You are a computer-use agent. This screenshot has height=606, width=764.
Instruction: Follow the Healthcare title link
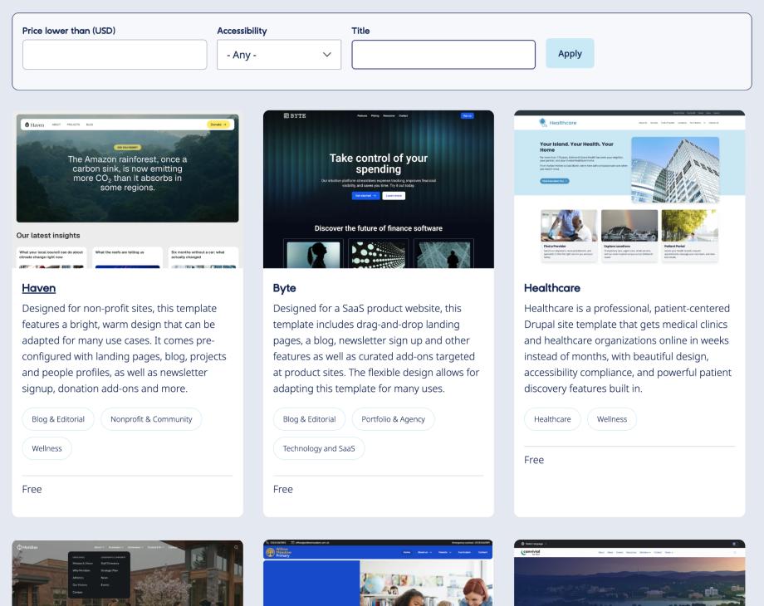pyautogui.click(x=552, y=288)
